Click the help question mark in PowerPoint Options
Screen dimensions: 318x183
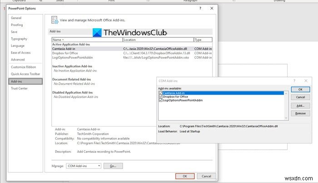(200, 8)
